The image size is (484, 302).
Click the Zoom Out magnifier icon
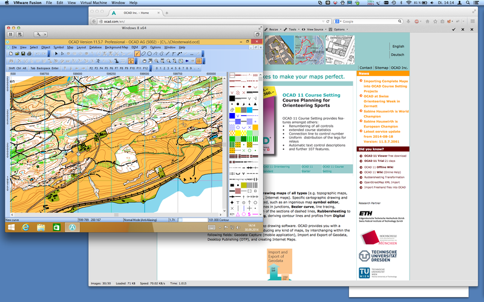point(168,61)
